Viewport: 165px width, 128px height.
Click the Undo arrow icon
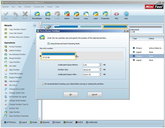click(x=15, y=14)
